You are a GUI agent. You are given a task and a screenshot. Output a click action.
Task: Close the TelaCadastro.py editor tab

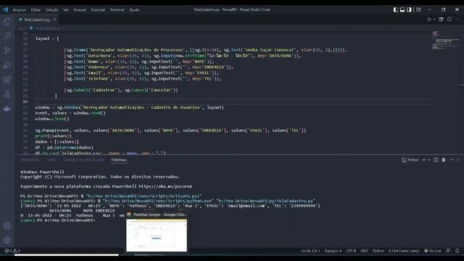(x=54, y=20)
